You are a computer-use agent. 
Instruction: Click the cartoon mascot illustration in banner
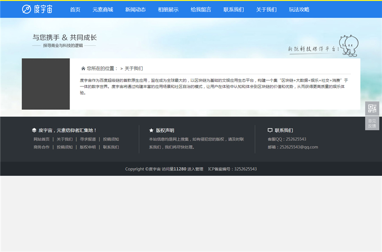348,45
